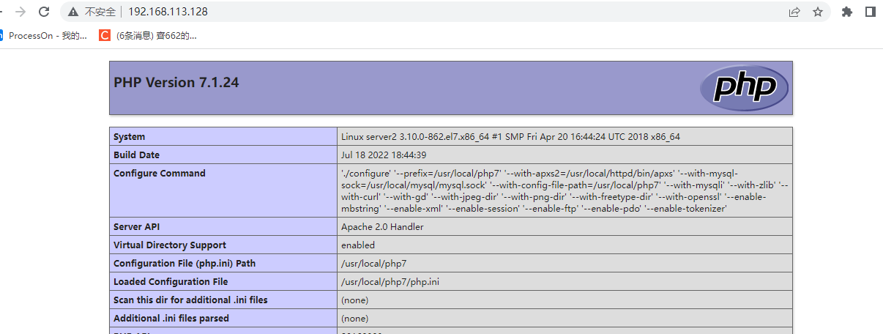The image size is (883, 334).
Task: Select the Build Date label
Action: [136, 155]
